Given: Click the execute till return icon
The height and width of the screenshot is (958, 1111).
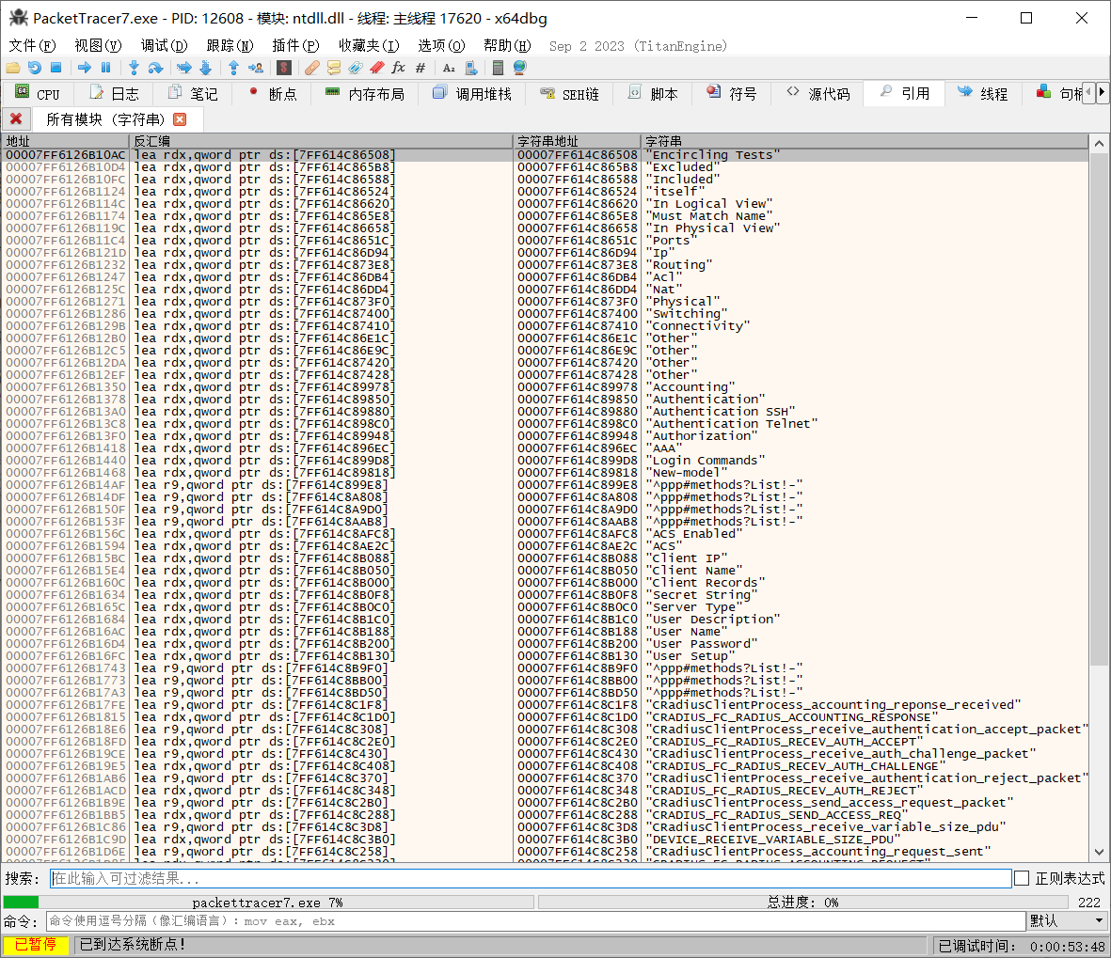Looking at the screenshot, I should (234, 68).
